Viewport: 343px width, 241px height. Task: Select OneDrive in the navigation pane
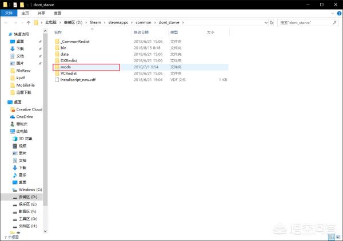click(x=25, y=116)
